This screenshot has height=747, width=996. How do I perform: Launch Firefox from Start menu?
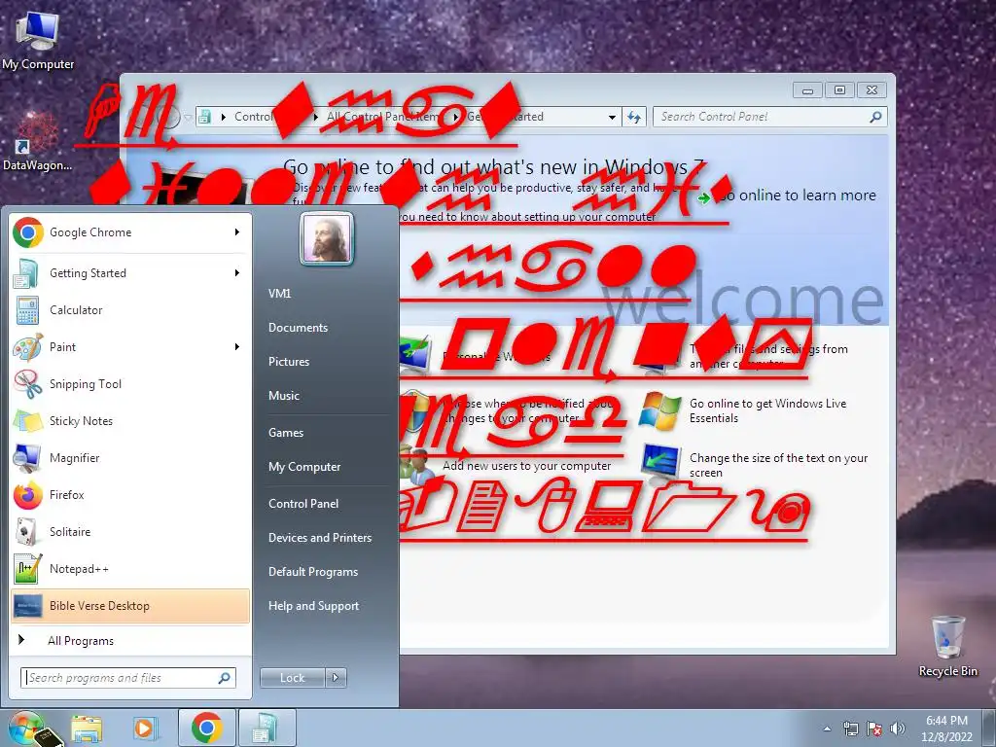point(130,495)
